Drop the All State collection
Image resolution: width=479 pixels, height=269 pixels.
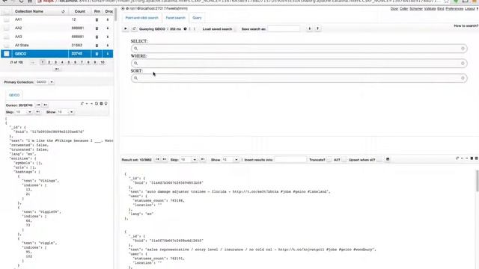tap(108, 45)
